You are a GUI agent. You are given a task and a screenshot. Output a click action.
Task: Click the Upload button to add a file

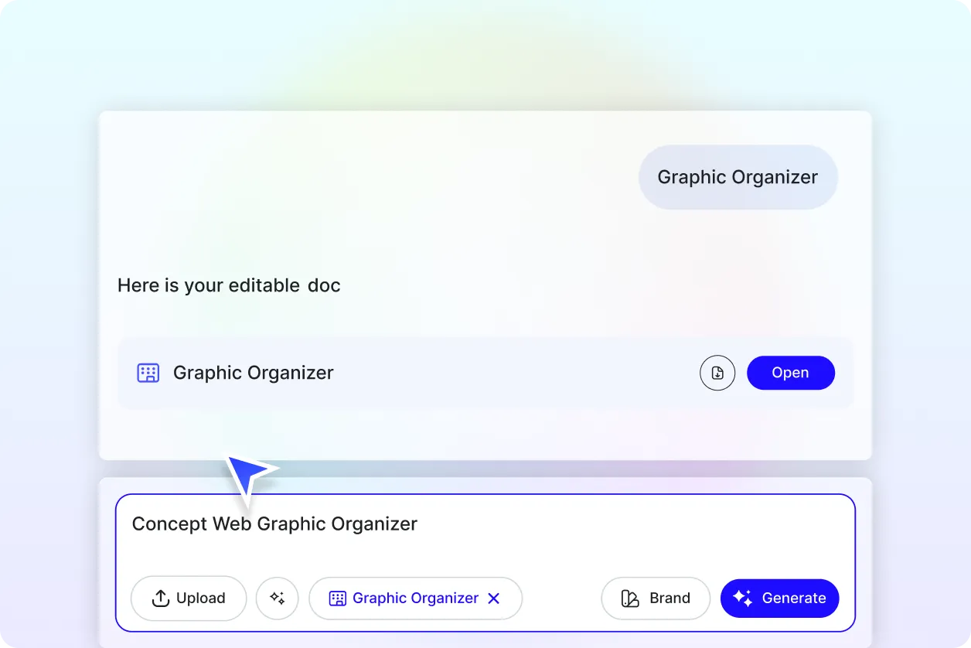pos(188,598)
